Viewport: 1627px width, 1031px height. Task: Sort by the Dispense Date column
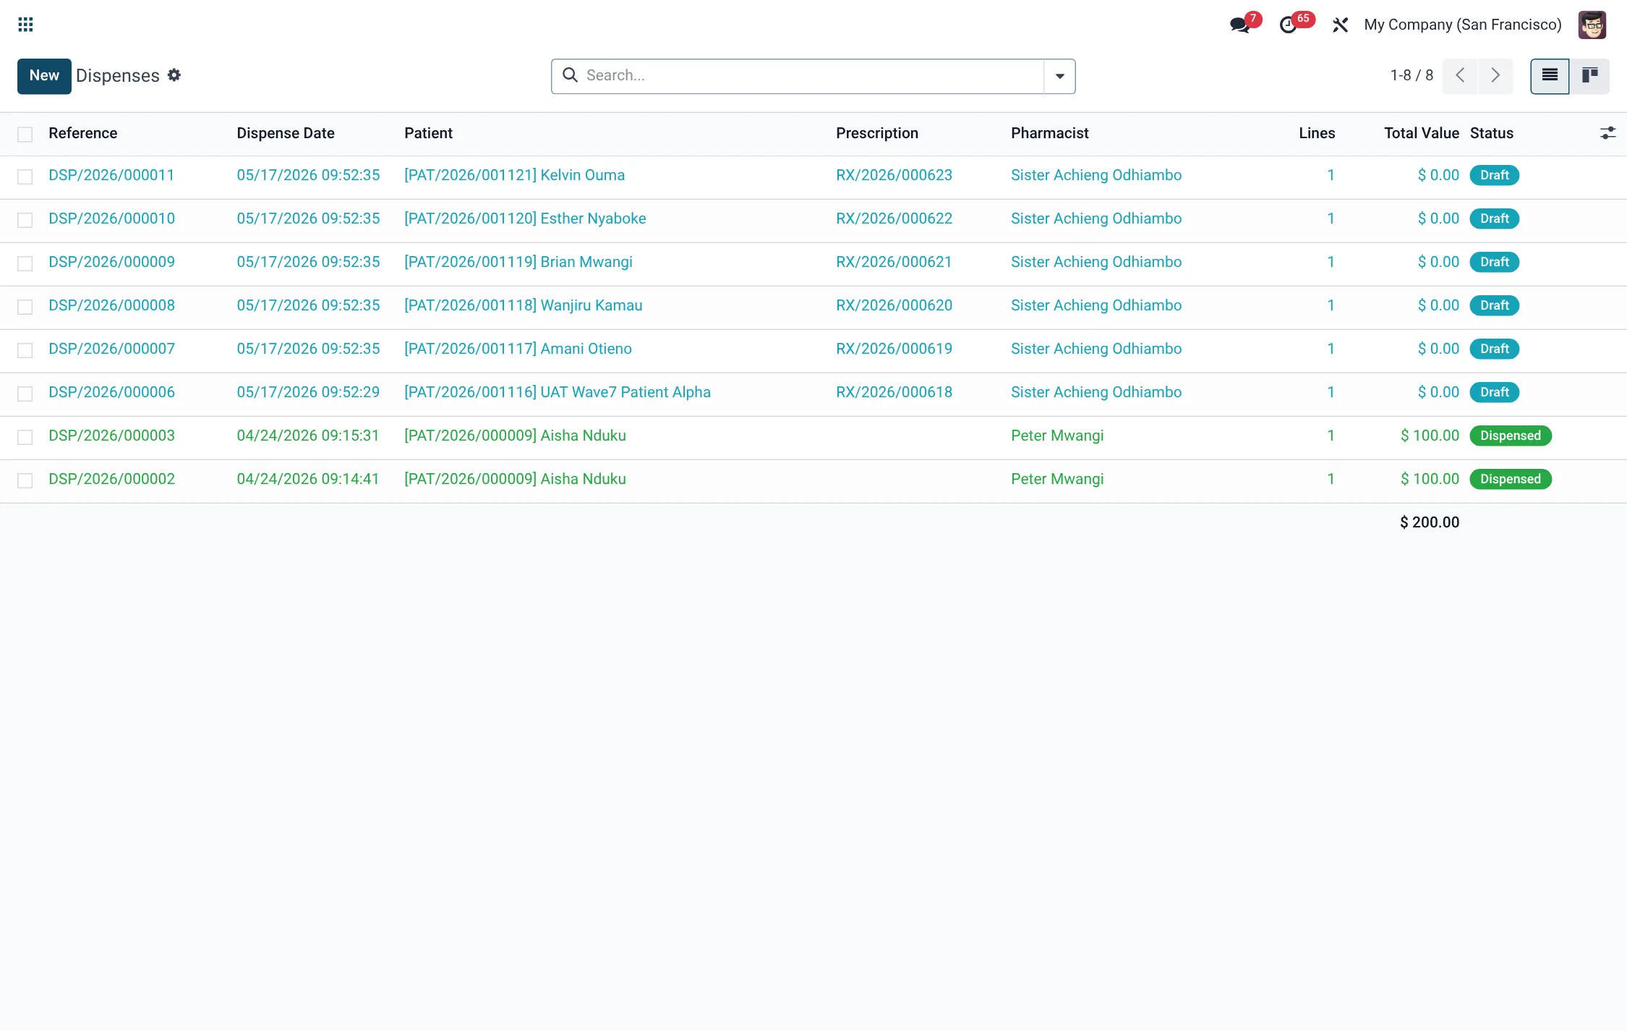(286, 133)
